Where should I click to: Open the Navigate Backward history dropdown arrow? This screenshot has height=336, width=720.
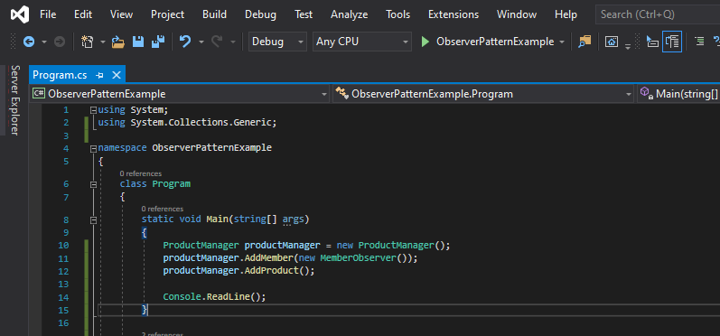tap(44, 42)
